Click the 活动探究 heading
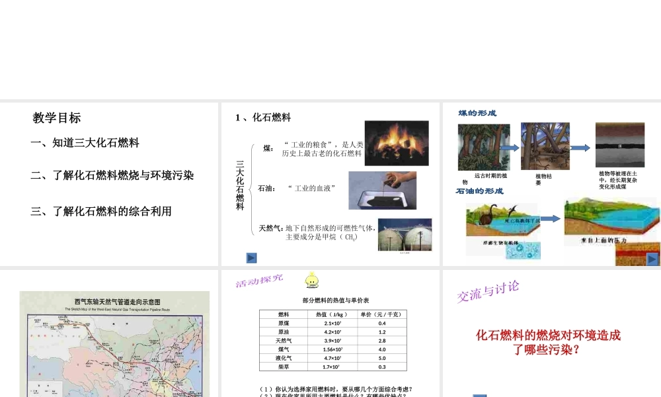Screen dimensions: 661x397 tap(259, 281)
